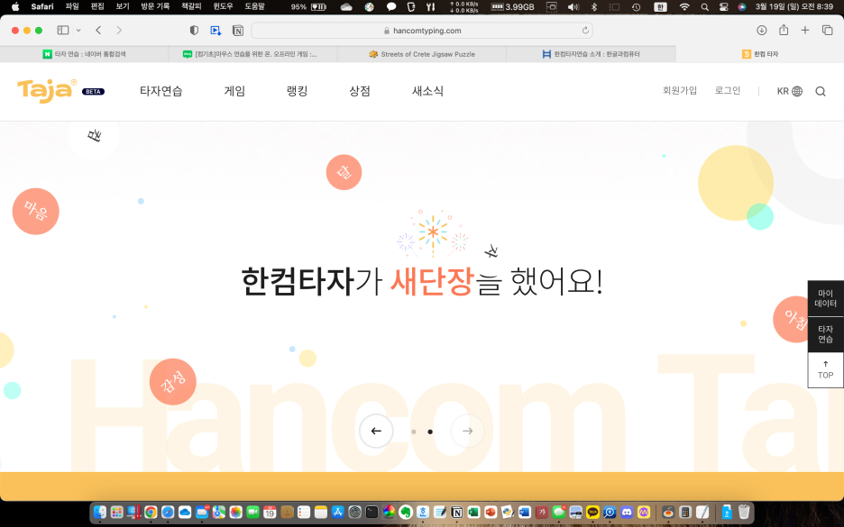Image resolution: width=844 pixels, height=527 pixels.
Task: Open Discord in the Dock
Action: 627,512
